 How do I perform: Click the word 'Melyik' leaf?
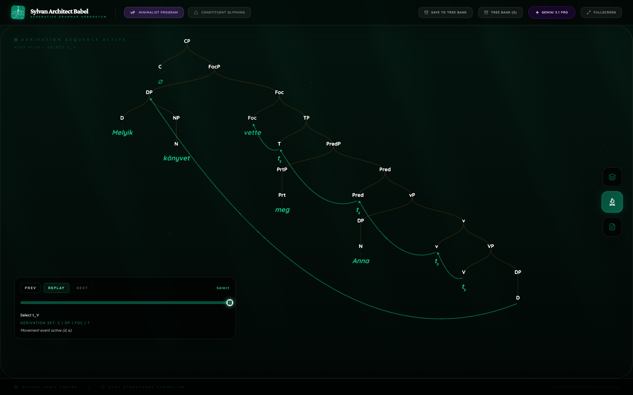tap(122, 132)
